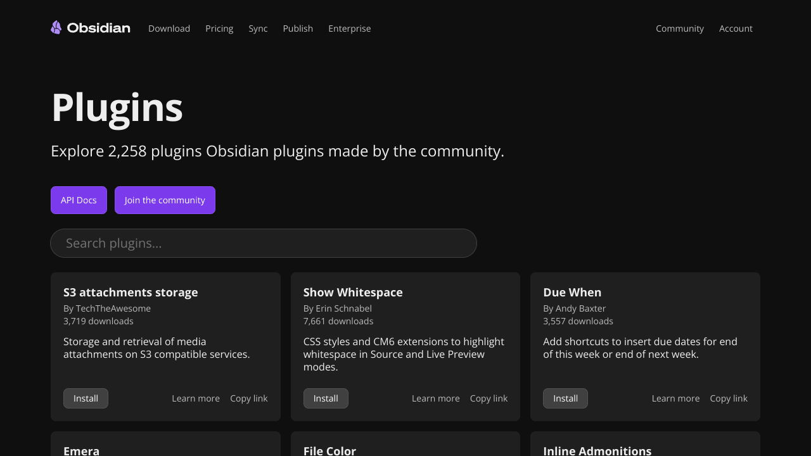This screenshot has width=811, height=456.
Task: Click the Show Whitespace title
Action: [353, 292]
